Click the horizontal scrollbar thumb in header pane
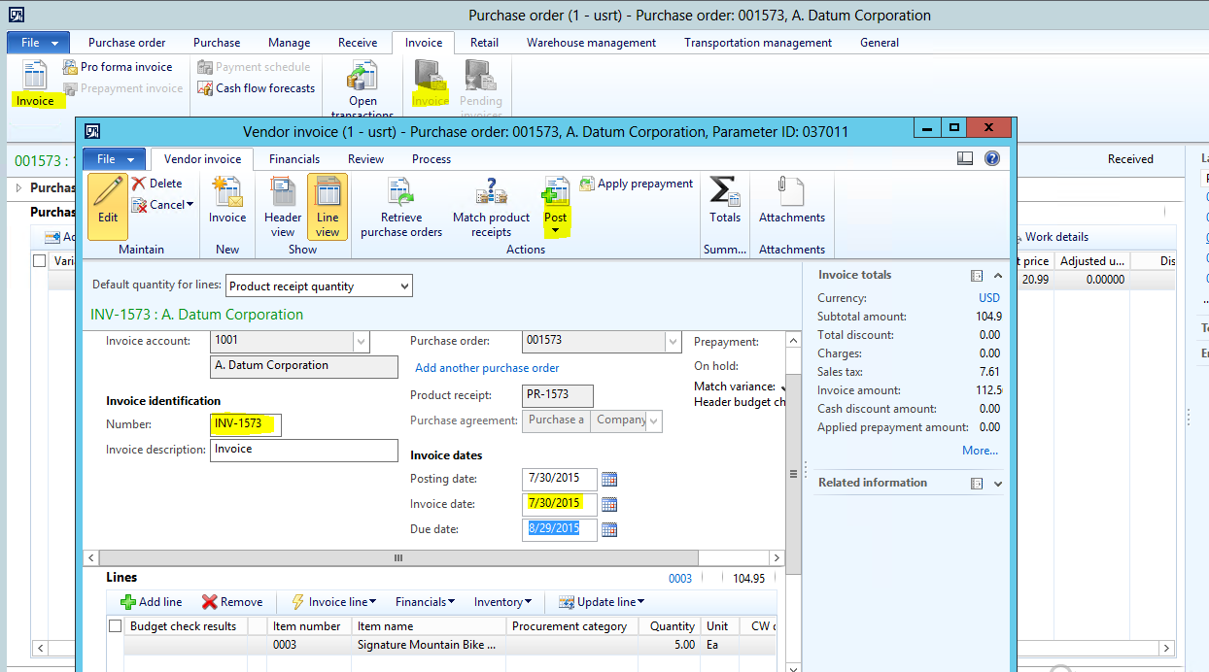Image resolution: width=1209 pixels, height=672 pixels. (x=397, y=558)
